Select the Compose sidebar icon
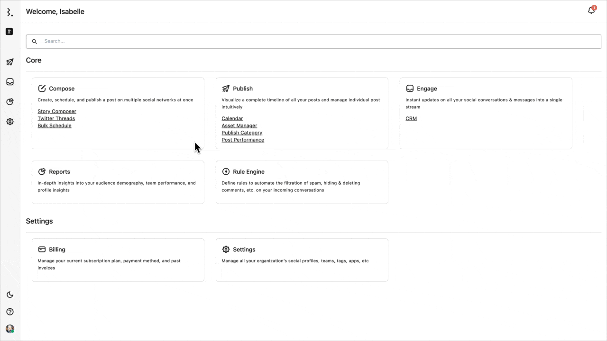The height and width of the screenshot is (341, 607). coord(9,31)
